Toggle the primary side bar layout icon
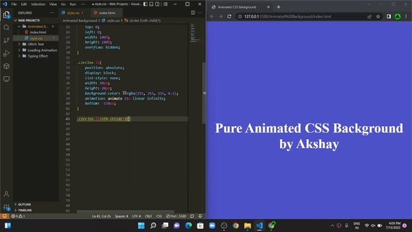Image resolution: width=412 pixels, height=232 pixels. (x=145, y=4)
